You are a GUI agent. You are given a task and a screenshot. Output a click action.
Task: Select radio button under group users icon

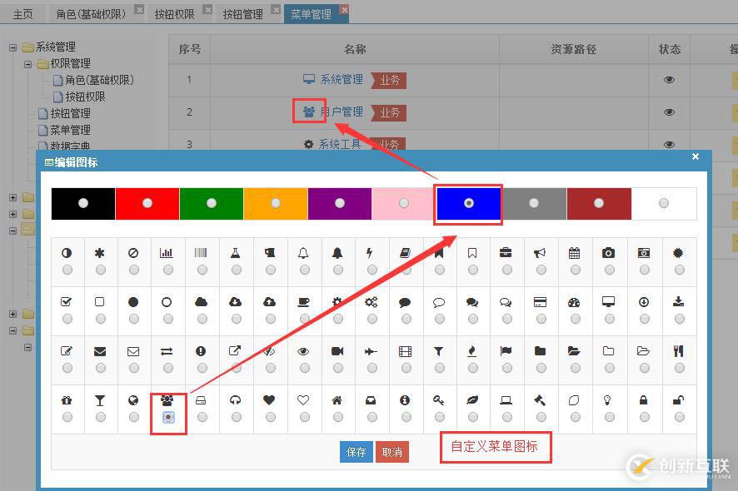(168, 417)
